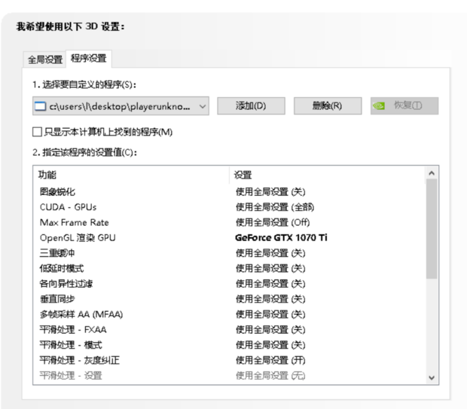The image size is (467, 409).
Task: Click the setting value for 多帧采样 AA (MFAA)
Action: click(x=270, y=314)
